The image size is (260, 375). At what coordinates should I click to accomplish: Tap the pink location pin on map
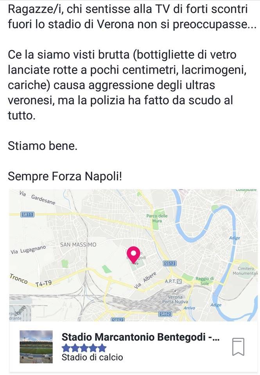pos(134,255)
